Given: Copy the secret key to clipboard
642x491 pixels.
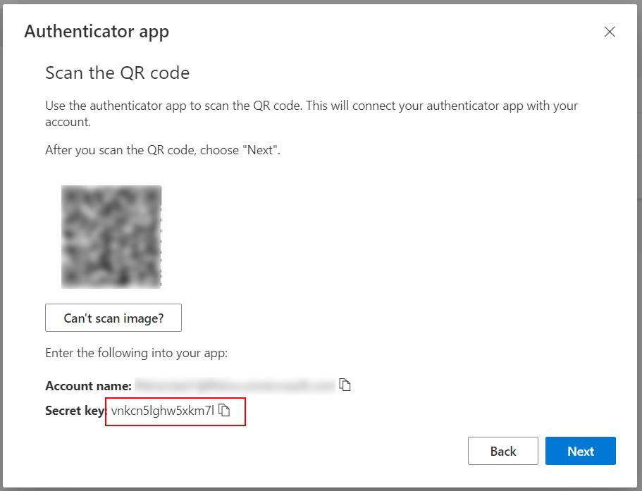Looking at the screenshot, I should 224,409.
